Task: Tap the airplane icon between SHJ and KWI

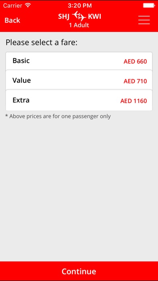Action: pyautogui.click(x=79, y=17)
